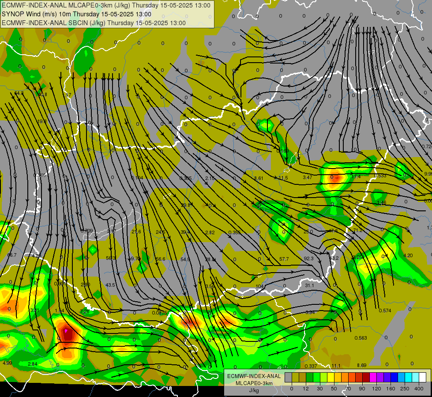Click the bright yellow legend swatch
Viewport: 432px width, 397px height.
(x=331, y=378)
